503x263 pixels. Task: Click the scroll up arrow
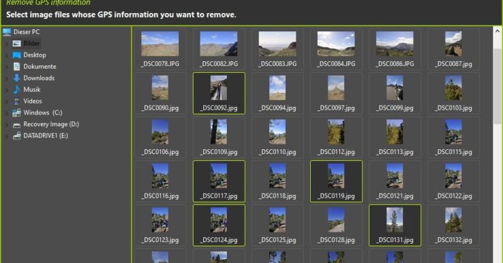click(498, 31)
